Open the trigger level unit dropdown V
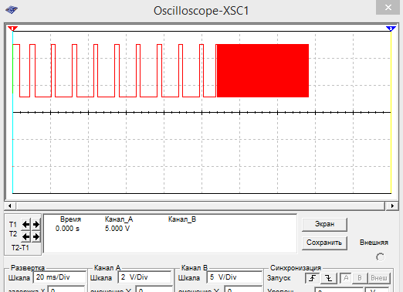403x292 pixels. click(x=377, y=290)
